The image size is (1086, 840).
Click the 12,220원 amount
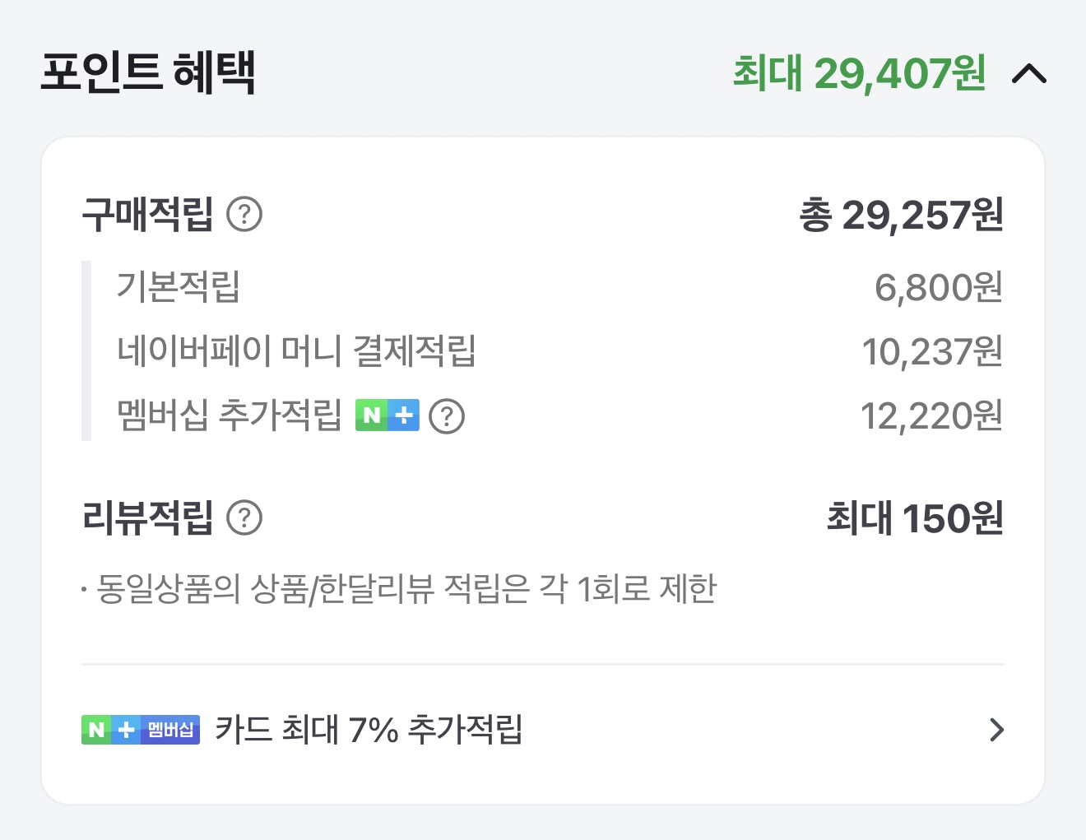(x=931, y=415)
